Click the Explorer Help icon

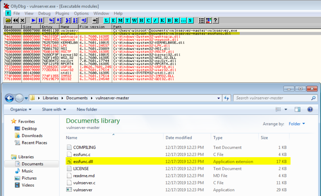(x=310, y=109)
